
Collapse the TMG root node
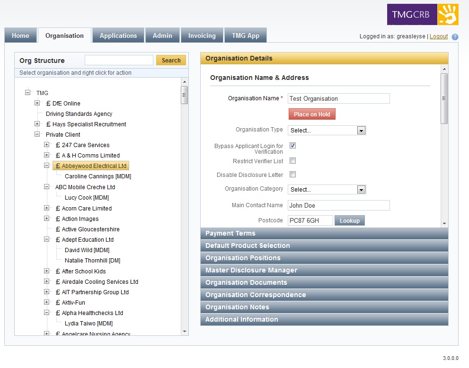click(27, 92)
